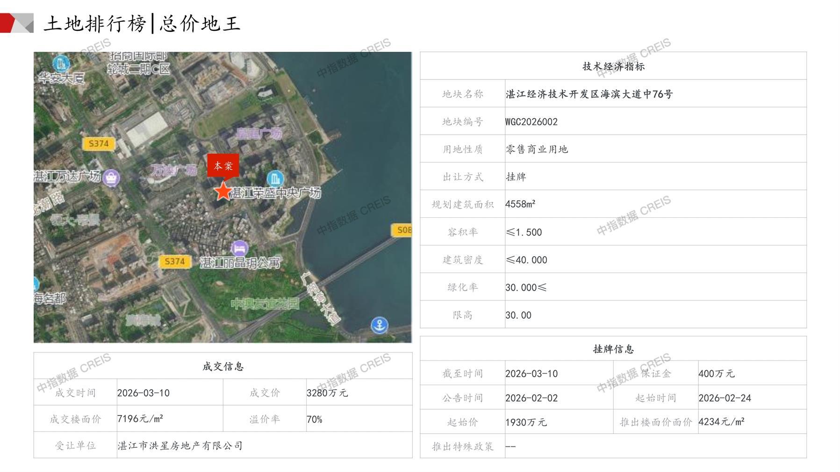Click the red logo beside the title 土地排行榜
The width and height of the screenshot is (840, 472).
[x=17, y=23]
